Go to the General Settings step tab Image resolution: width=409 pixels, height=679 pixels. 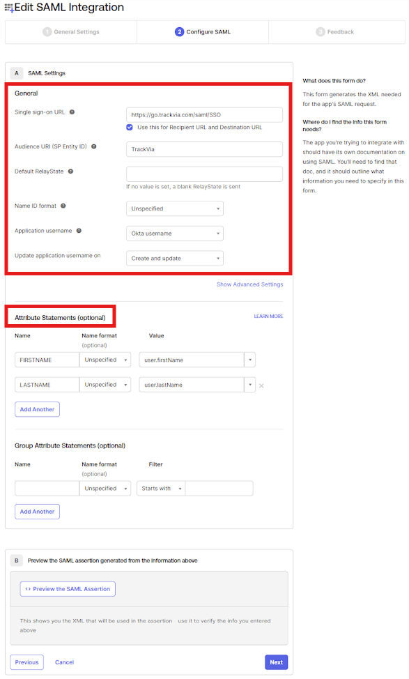pos(71,32)
